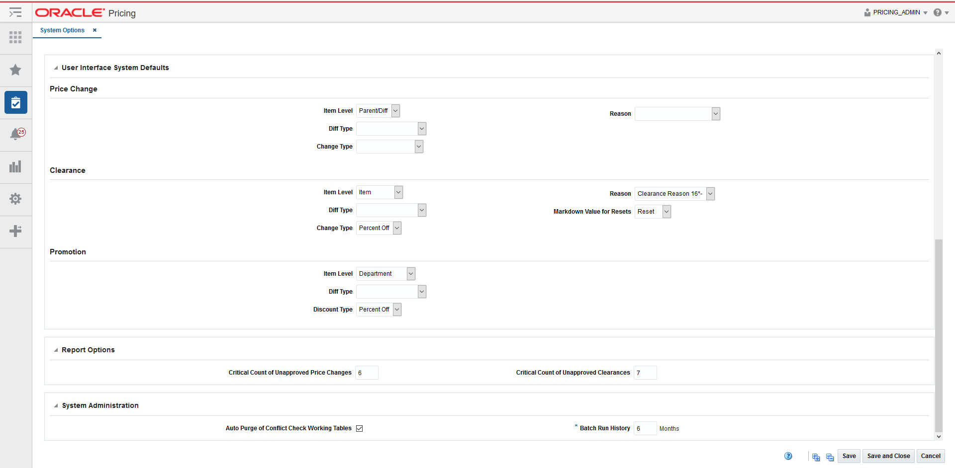Open the application grid icon in sidebar

[15, 37]
